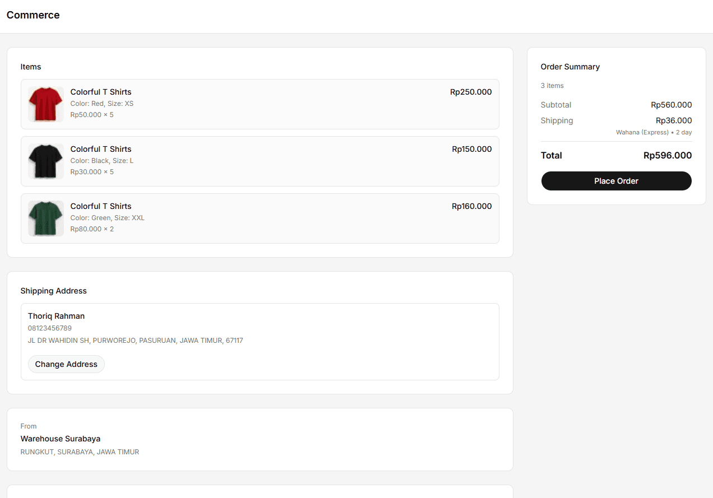Image resolution: width=713 pixels, height=498 pixels.
Task: Click the item total Rp250.000
Action: [471, 92]
